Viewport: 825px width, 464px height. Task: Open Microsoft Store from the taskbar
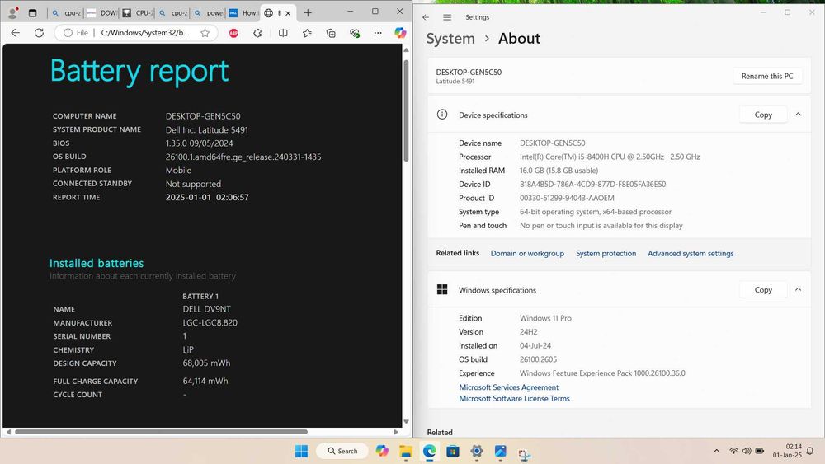pyautogui.click(x=453, y=451)
